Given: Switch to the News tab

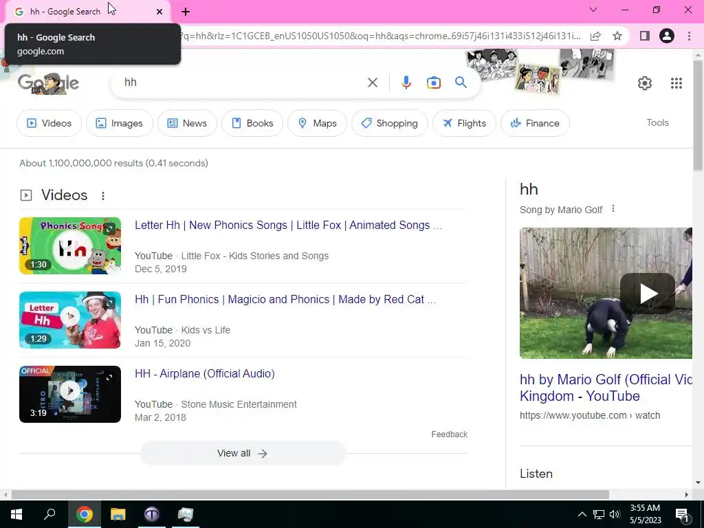Looking at the screenshot, I should 187,123.
